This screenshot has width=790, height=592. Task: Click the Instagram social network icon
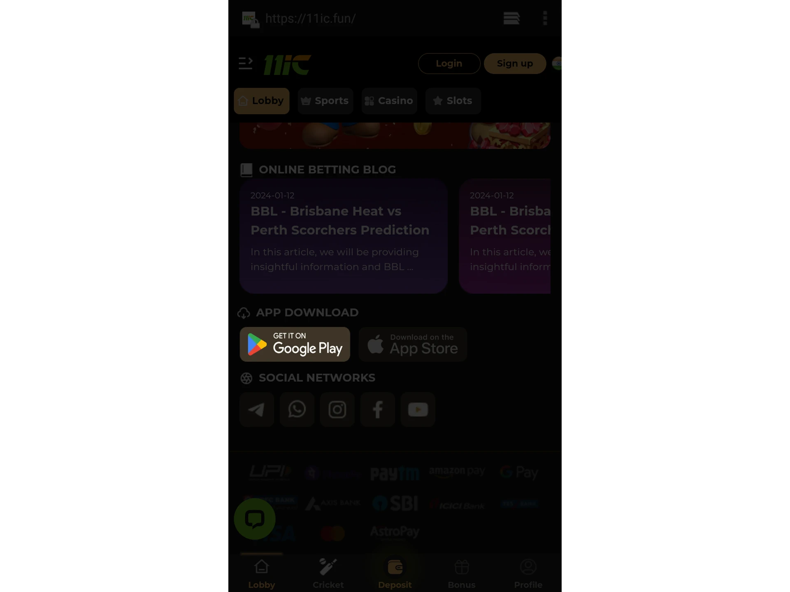(x=337, y=409)
